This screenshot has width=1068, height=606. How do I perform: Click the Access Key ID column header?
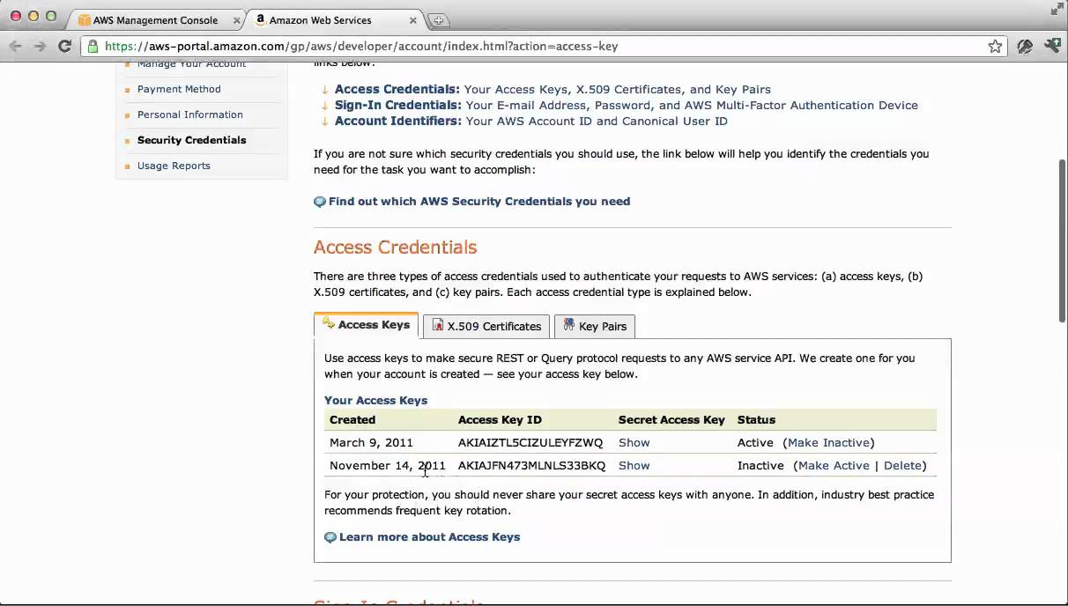[500, 419]
